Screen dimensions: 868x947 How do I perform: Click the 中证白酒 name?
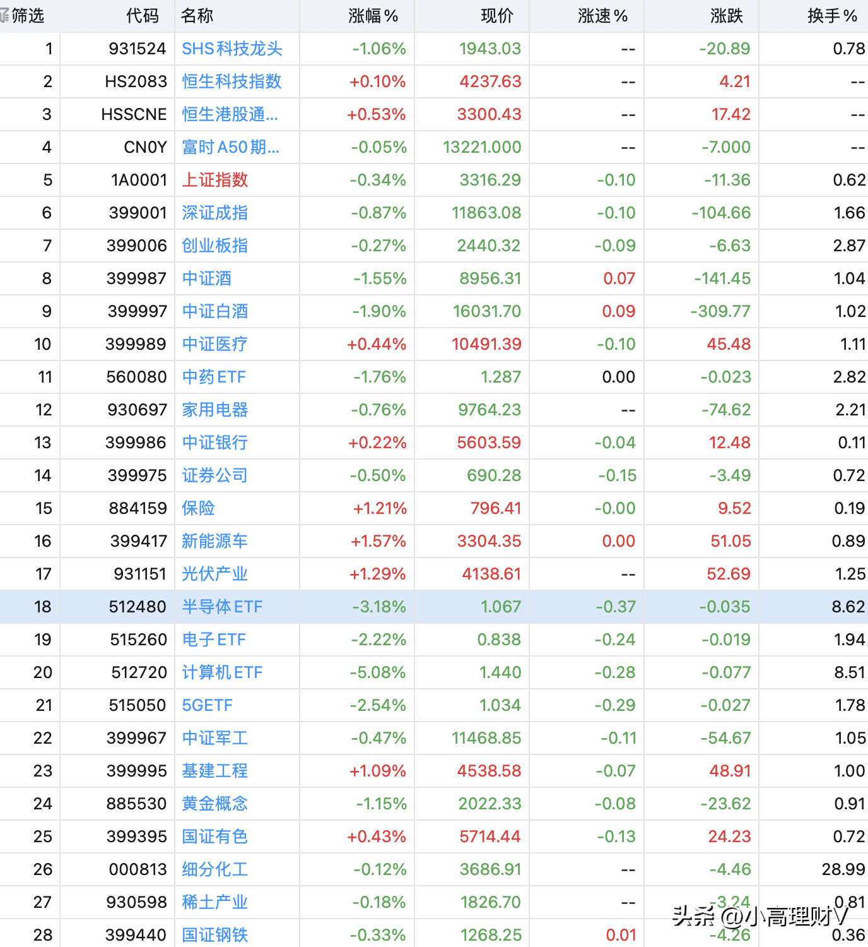[x=215, y=311]
